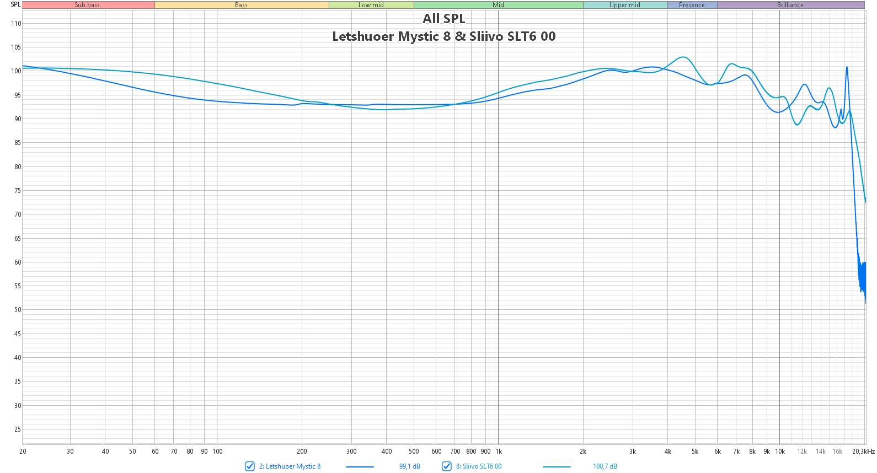Select the Presence frequency band

point(692,5)
